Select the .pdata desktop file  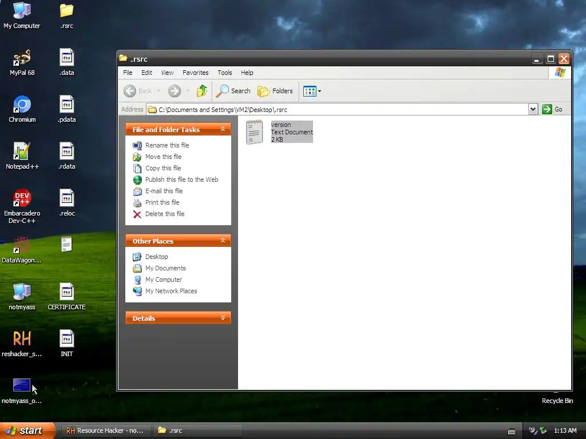click(x=66, y=109)
